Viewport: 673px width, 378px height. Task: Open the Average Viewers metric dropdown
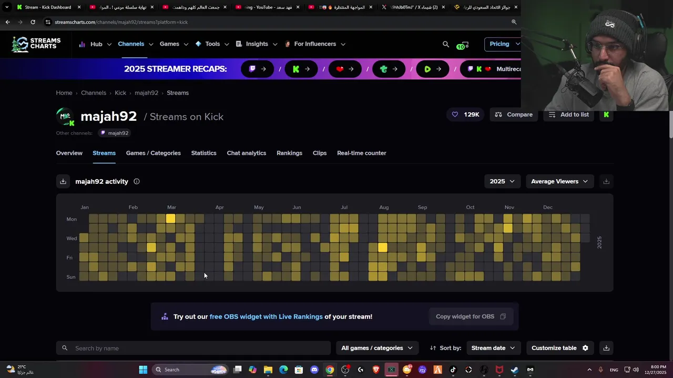point(559,181)
